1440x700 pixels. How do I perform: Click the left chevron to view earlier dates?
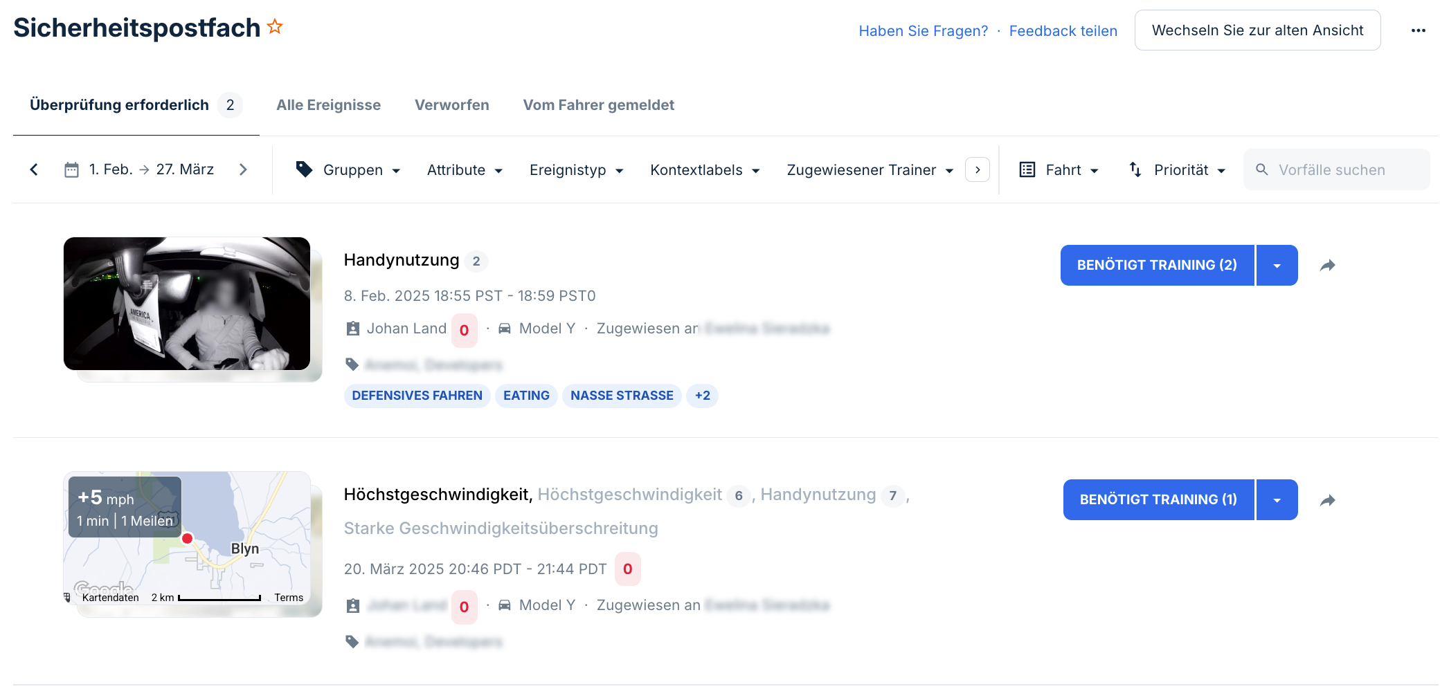pyautogui.click(x=34, y=169)
